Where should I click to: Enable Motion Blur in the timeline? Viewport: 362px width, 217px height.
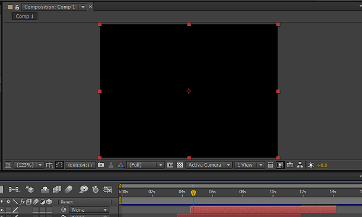coord(69,189)
